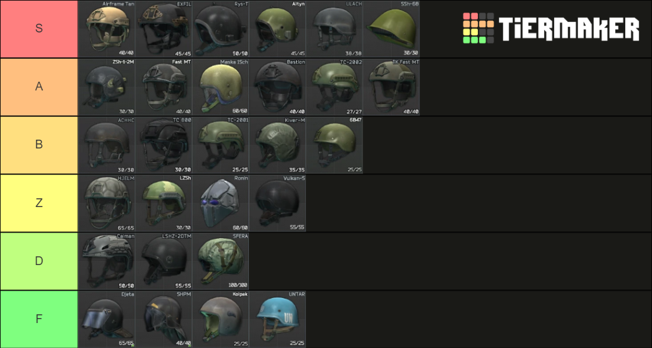
Task: Click the Kolpak helmet thumbnail
Action: (x=221, y=319)
